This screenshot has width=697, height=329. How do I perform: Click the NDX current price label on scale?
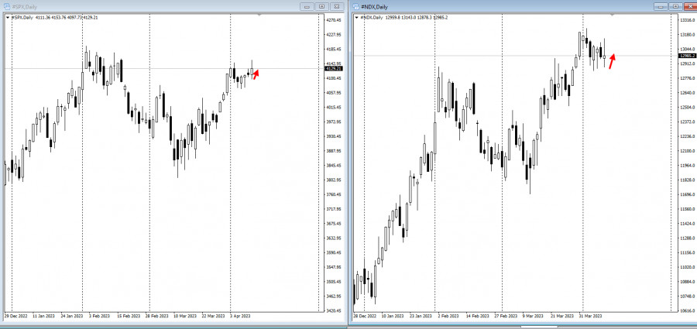point(685,56)
